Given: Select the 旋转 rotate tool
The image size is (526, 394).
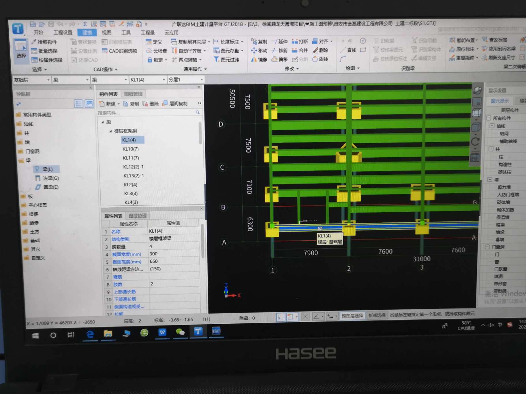Looking at the screenshot, I should pyautogui.click(x=320, y=59).
